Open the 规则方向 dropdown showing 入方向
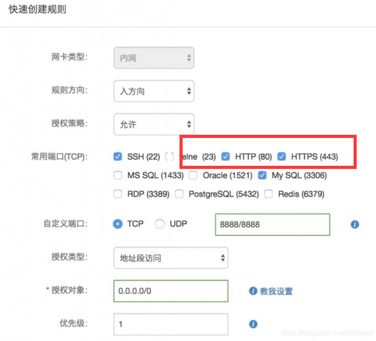 (154, 91)
